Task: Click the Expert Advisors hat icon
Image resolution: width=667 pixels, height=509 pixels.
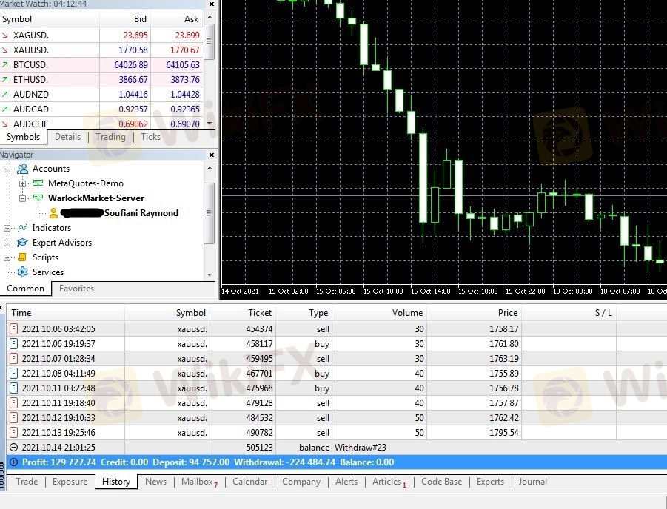Action: (22, 243)
